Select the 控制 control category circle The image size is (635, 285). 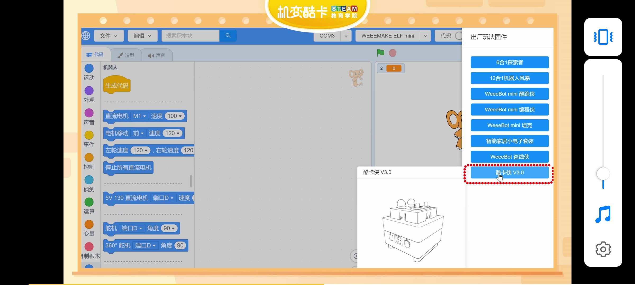[x=89, y=158]
